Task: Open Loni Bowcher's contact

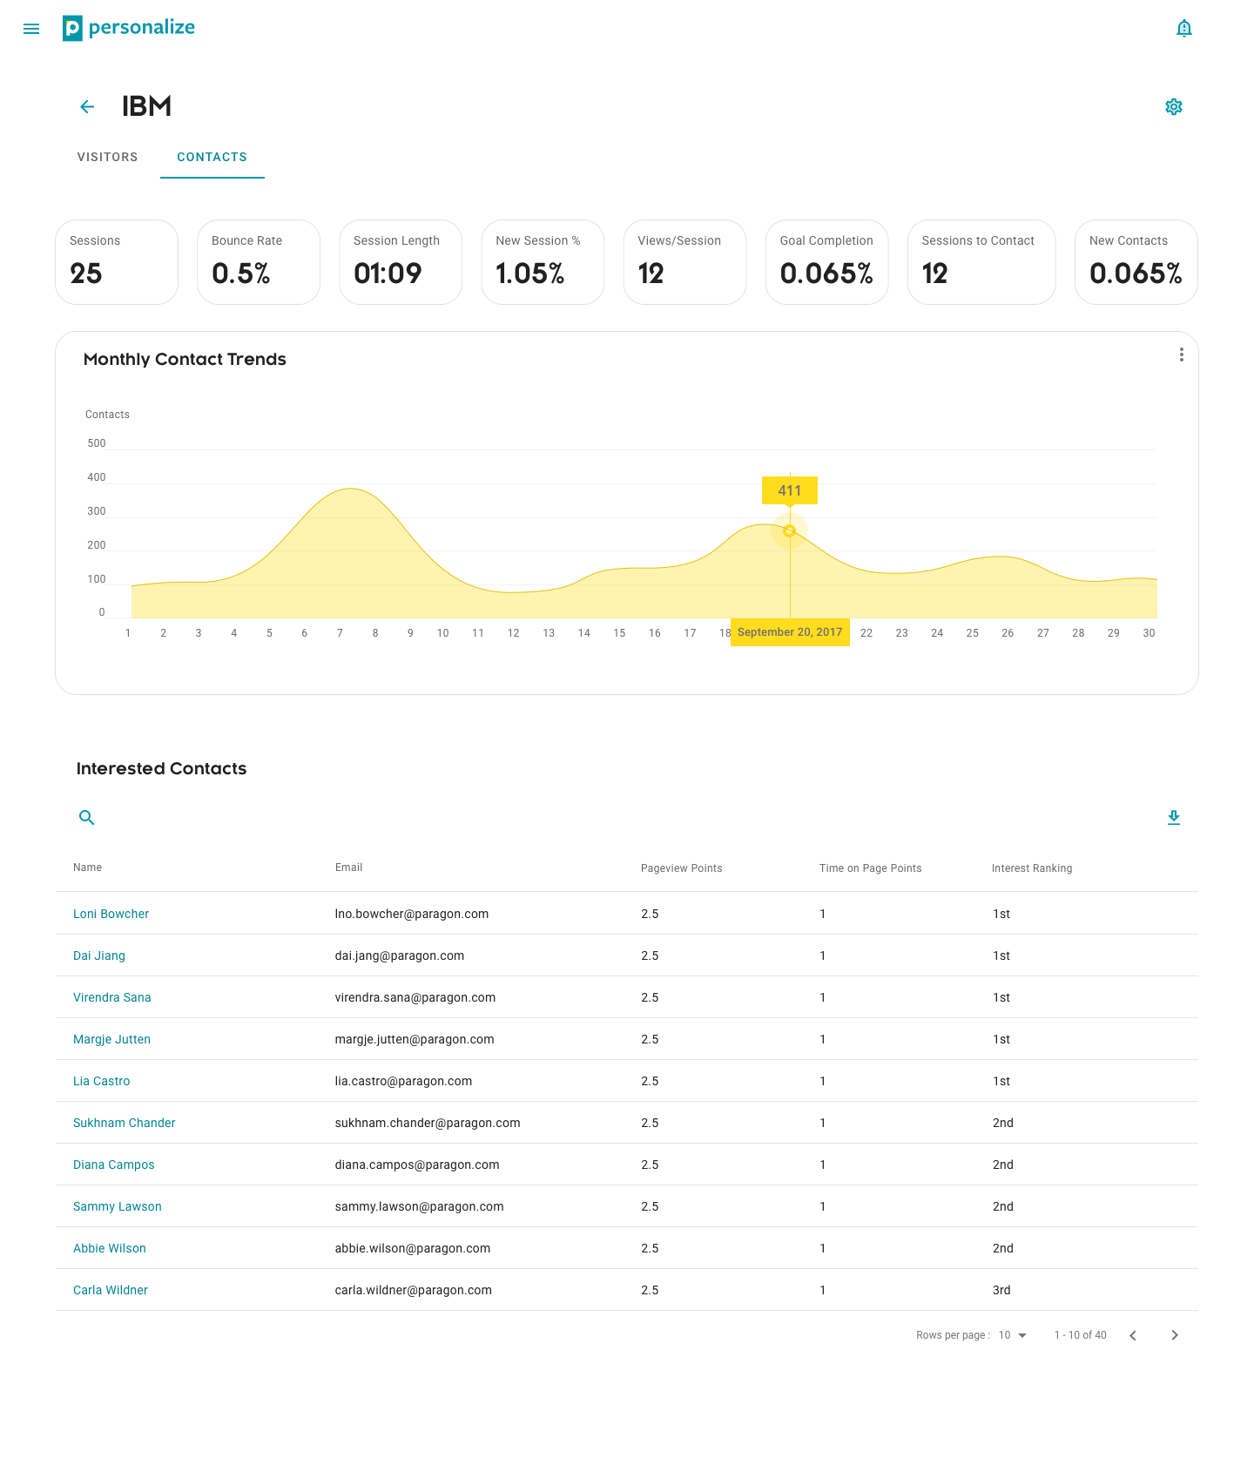Action: pos(111,914)
